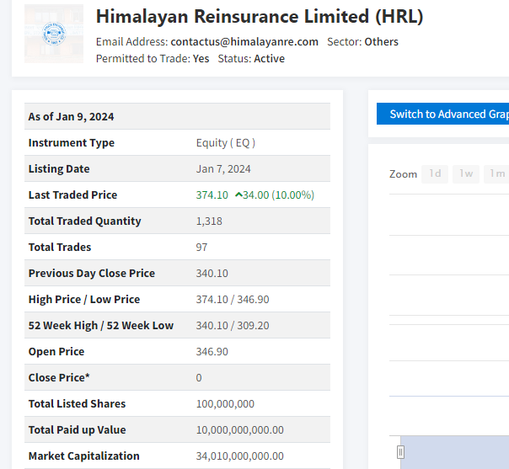Screen dimensions: 509x469
Task: Click the 'Instrument Type' row label
Action: coord(72,143)
